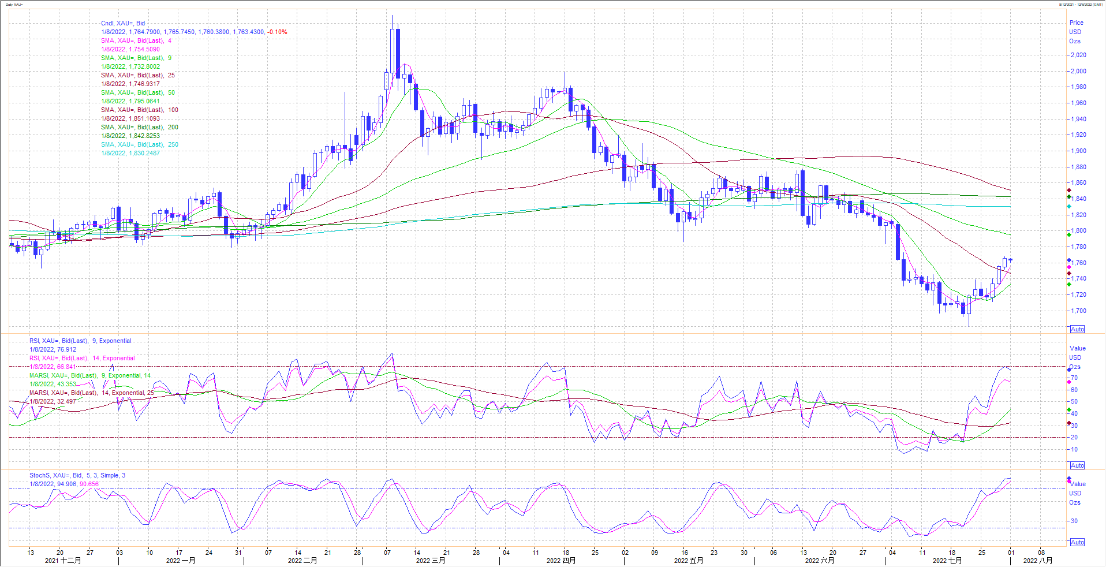Image resolution: width=1106 pixels, height=567 pixels.
Task: Click the date range text with (GMT)
Action: (x=1081, y=5)
